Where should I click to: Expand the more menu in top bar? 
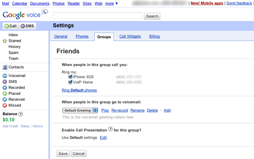tap(111, 3)
